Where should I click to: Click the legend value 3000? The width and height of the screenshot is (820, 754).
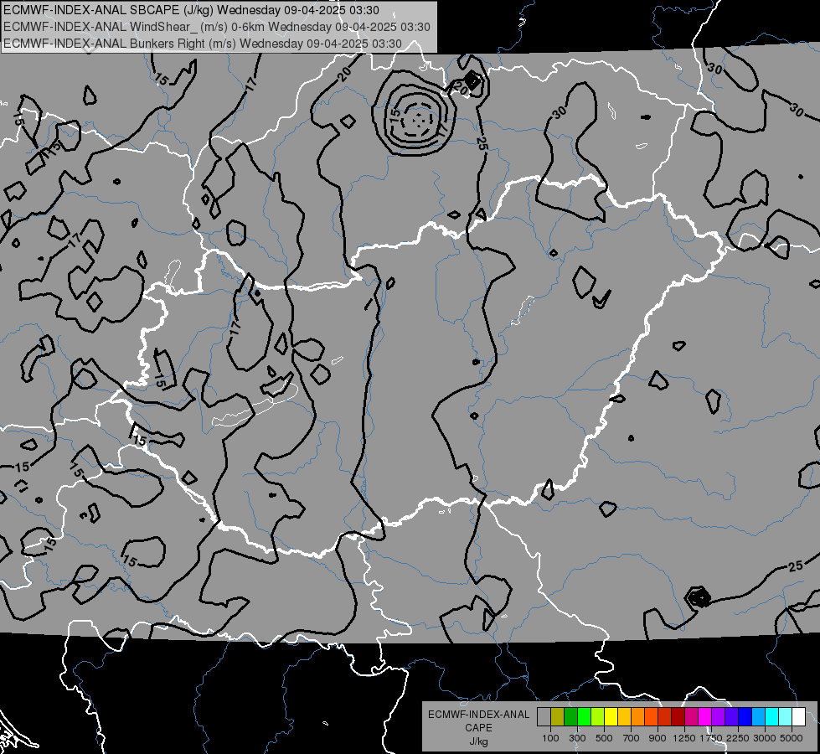point(765,738)
